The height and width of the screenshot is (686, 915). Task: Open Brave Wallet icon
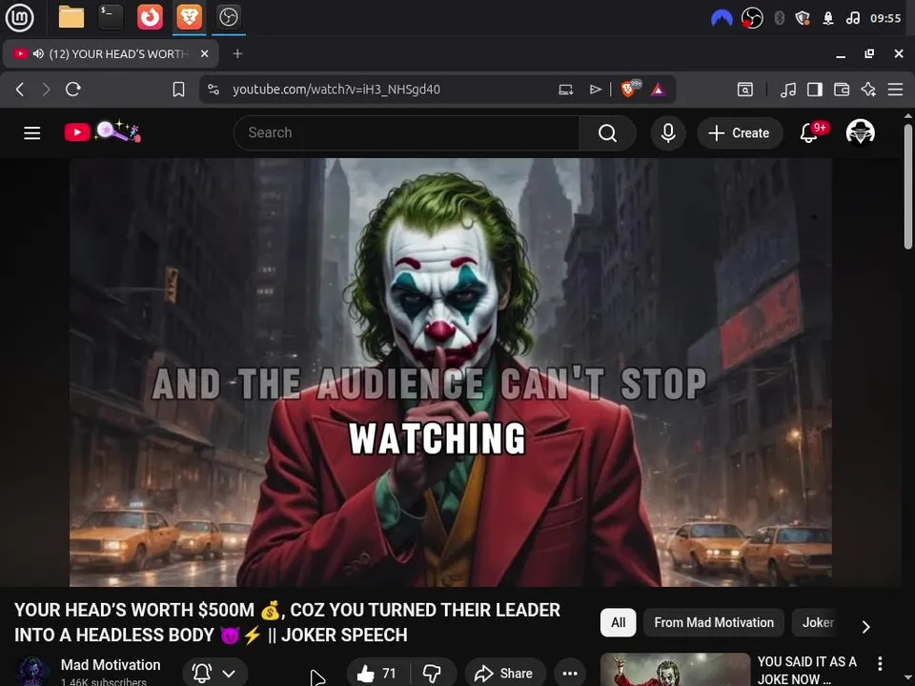pos(842,90)
